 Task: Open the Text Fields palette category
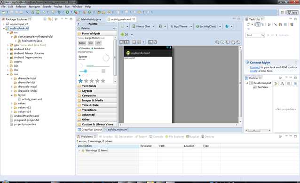coord(97,86)
